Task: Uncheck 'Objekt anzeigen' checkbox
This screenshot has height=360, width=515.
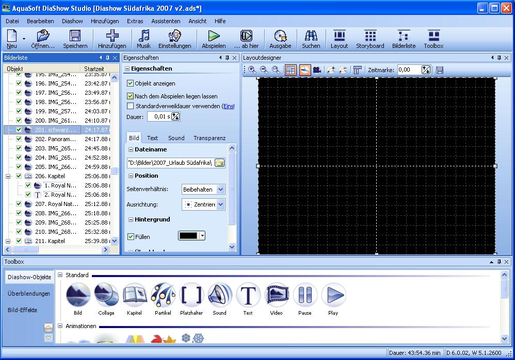Action: pyautogui.click(x=131, y=83)
